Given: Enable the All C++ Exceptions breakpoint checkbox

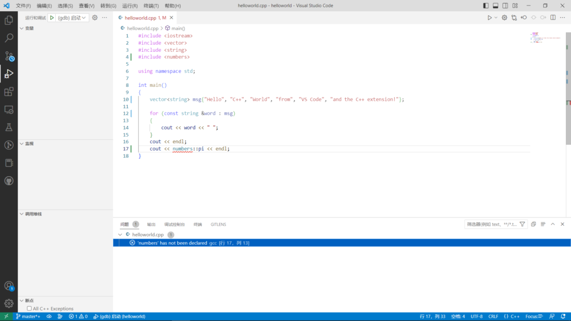Looking at the screenshot, I should pyautogui.click(x=30, y=309).
